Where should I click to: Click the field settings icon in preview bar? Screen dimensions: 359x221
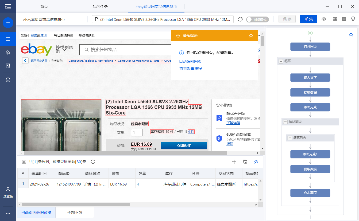pos(245,162)
